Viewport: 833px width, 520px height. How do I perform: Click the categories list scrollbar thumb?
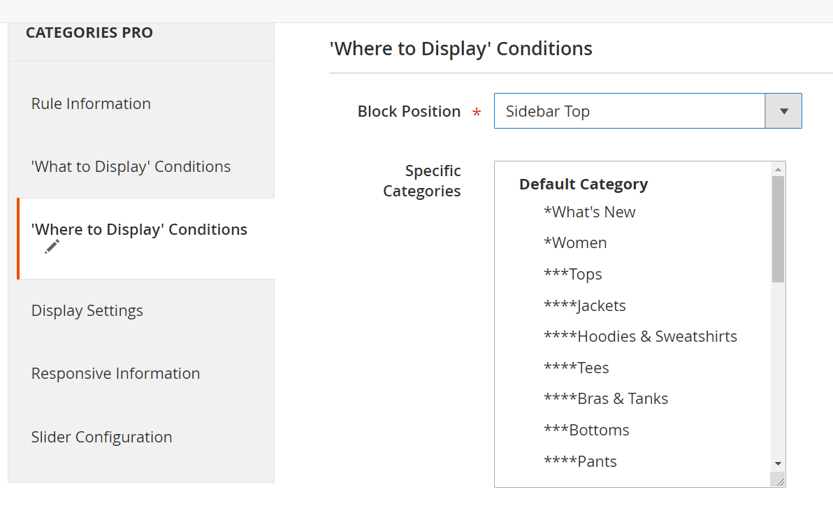coord(778,229)
